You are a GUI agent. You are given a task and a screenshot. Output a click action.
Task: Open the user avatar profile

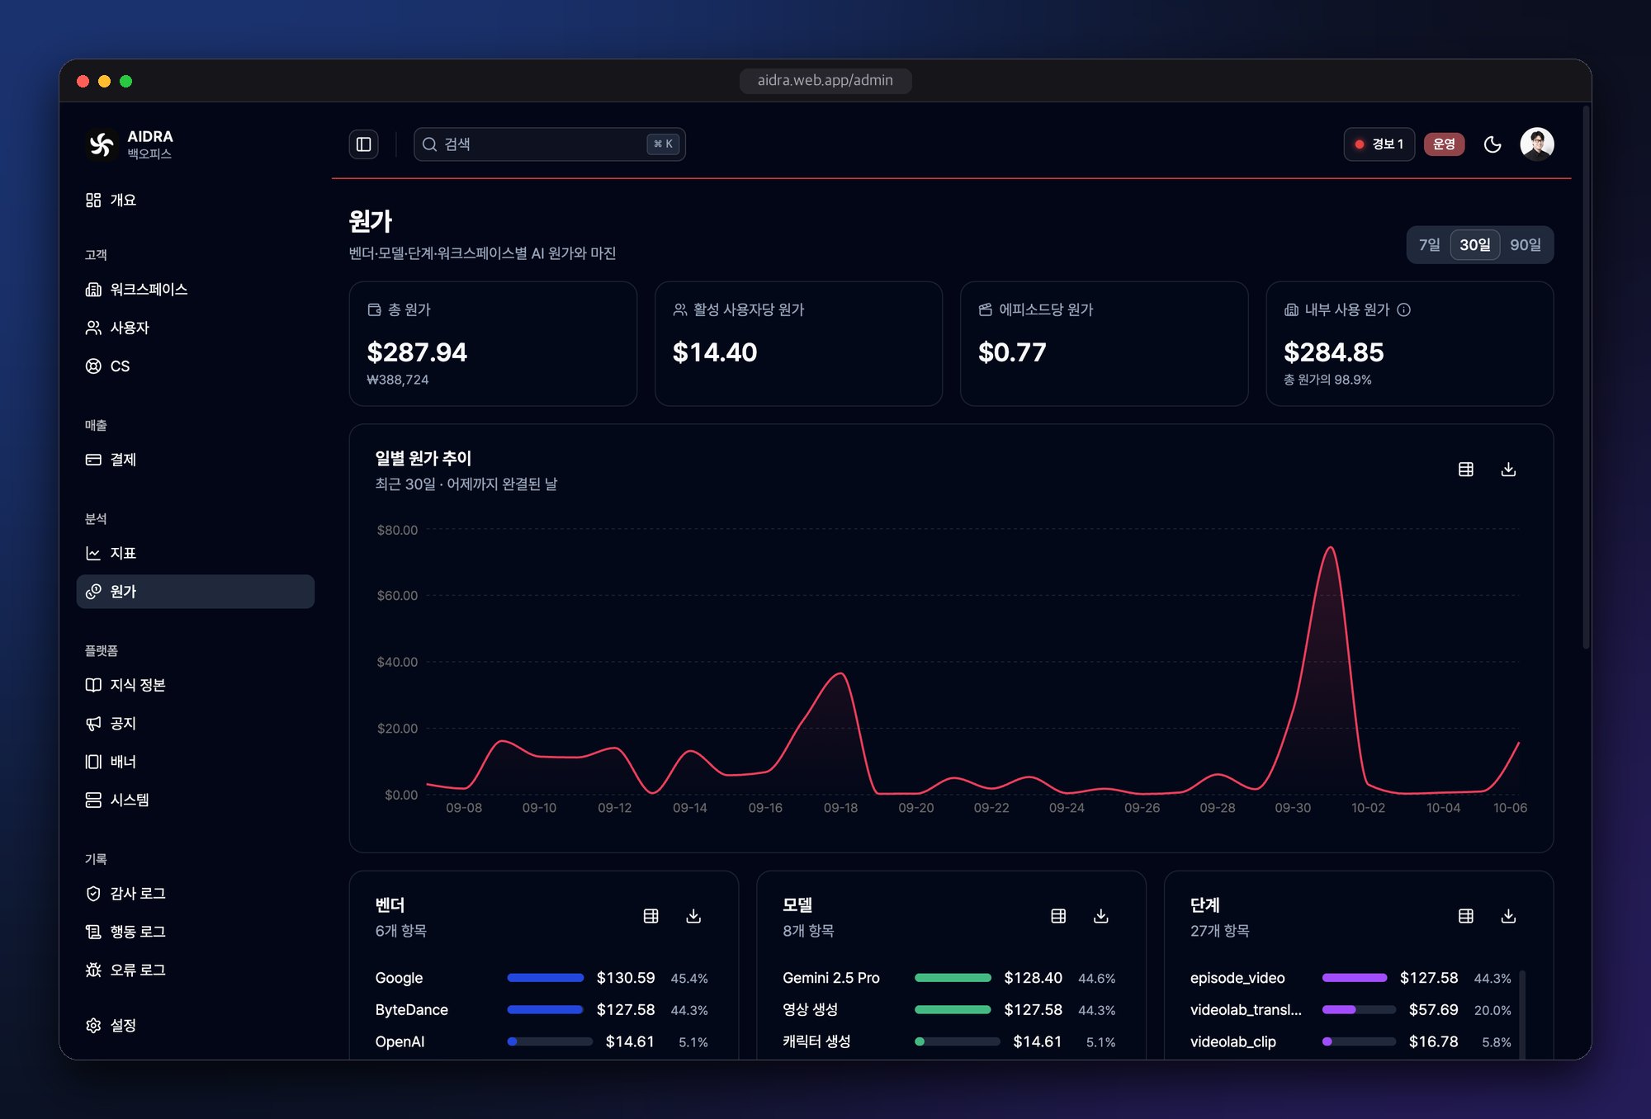click(x=1537, y=144)
